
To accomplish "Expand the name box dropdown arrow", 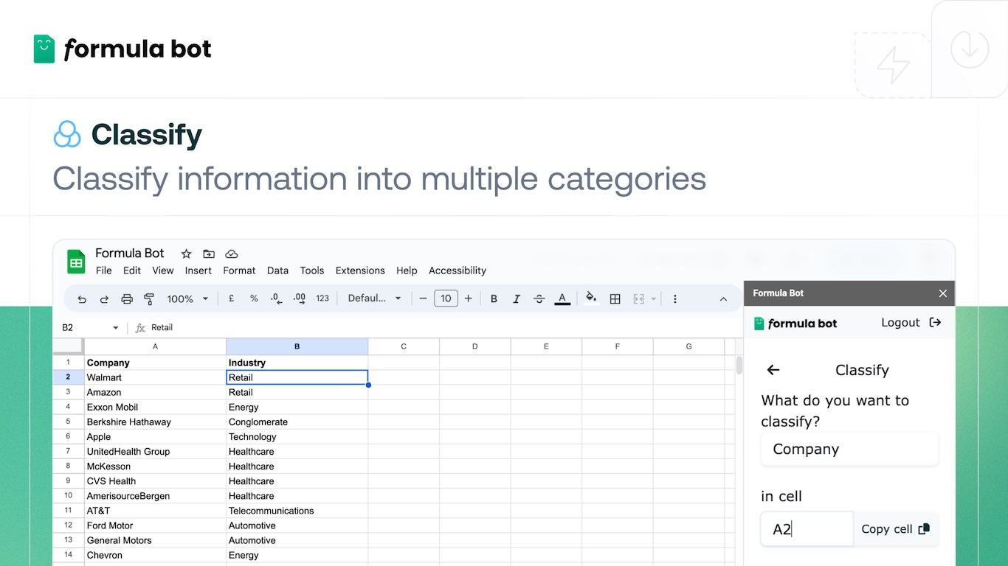I will [x=116, y=327].
